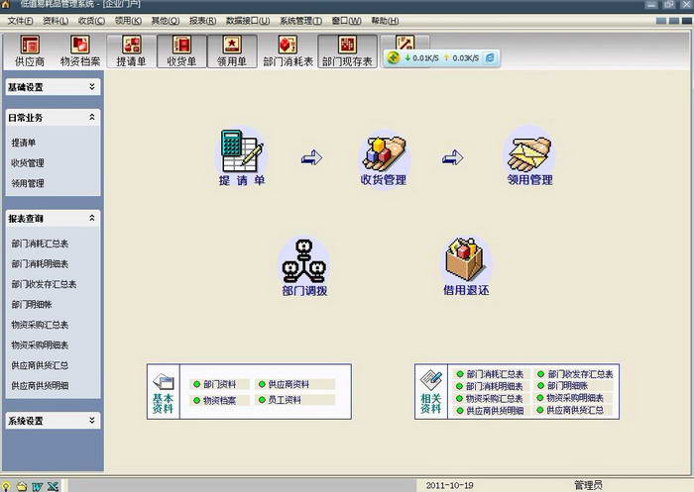Click the Word icon in bottom bar
This screenshot has width=694, height=492.
(x=37, y=487)
